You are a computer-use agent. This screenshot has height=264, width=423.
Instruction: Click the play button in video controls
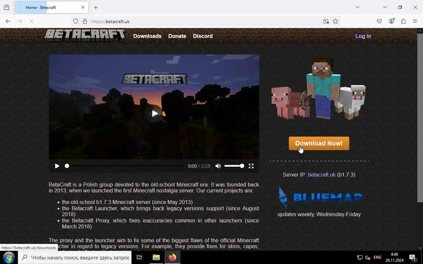(57, 166)
